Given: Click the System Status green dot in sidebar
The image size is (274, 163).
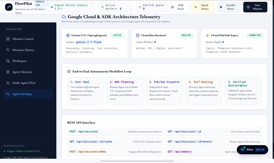Looking at the screenshot, I should tap(4, 151).
